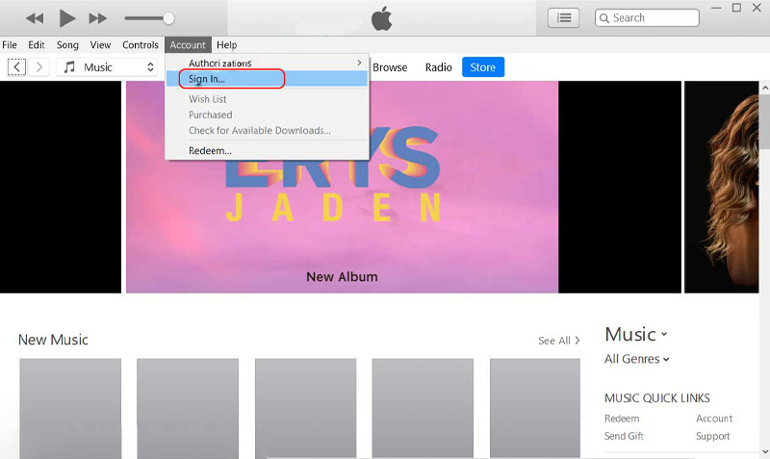Minimize the iTunes window
770x459 pixels.
pyautogui.click(x=716, y=9)
